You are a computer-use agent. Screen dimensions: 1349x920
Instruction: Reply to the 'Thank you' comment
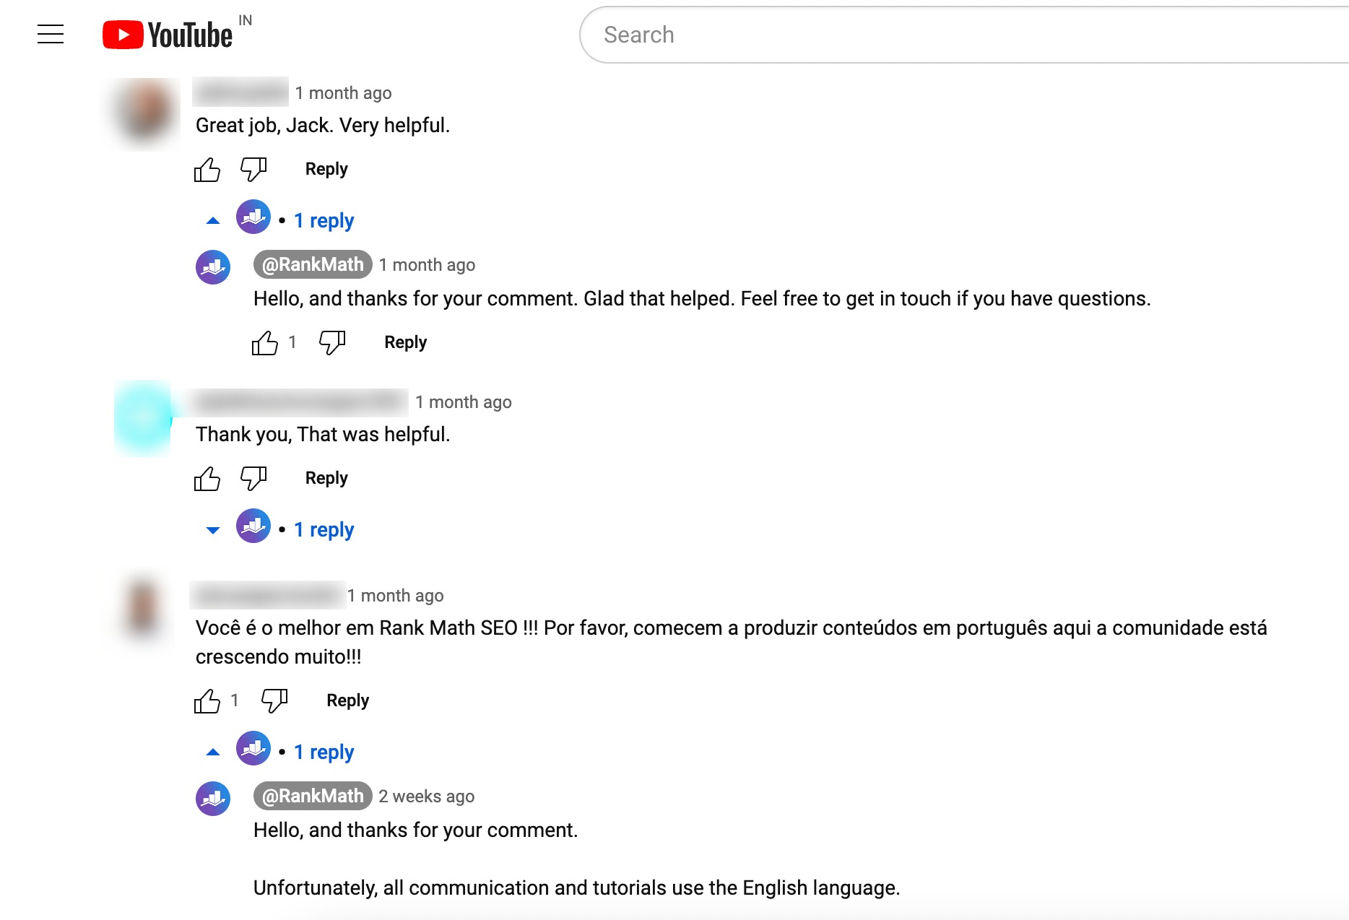pyautogui.click(x=326, y=477)
